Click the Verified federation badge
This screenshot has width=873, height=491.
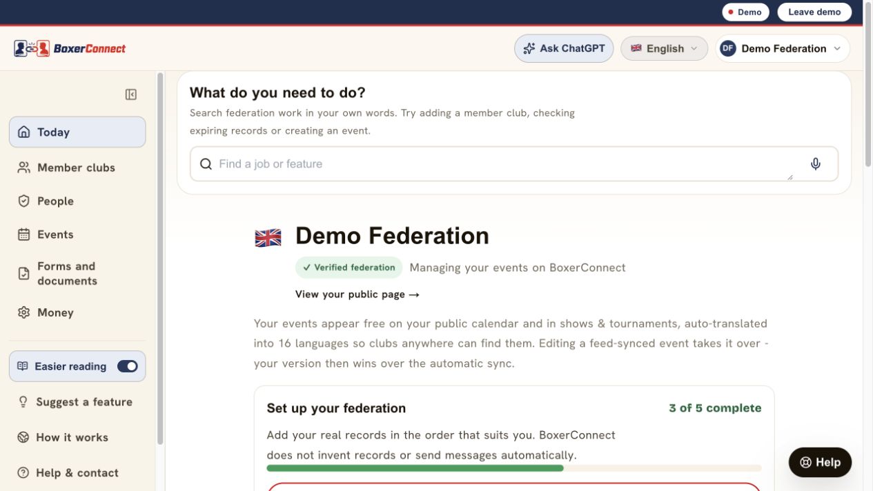click(x=349, y=268)
